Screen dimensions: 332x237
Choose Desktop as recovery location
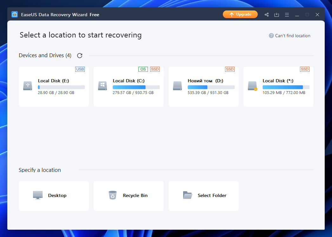click(x=54, y=196)
